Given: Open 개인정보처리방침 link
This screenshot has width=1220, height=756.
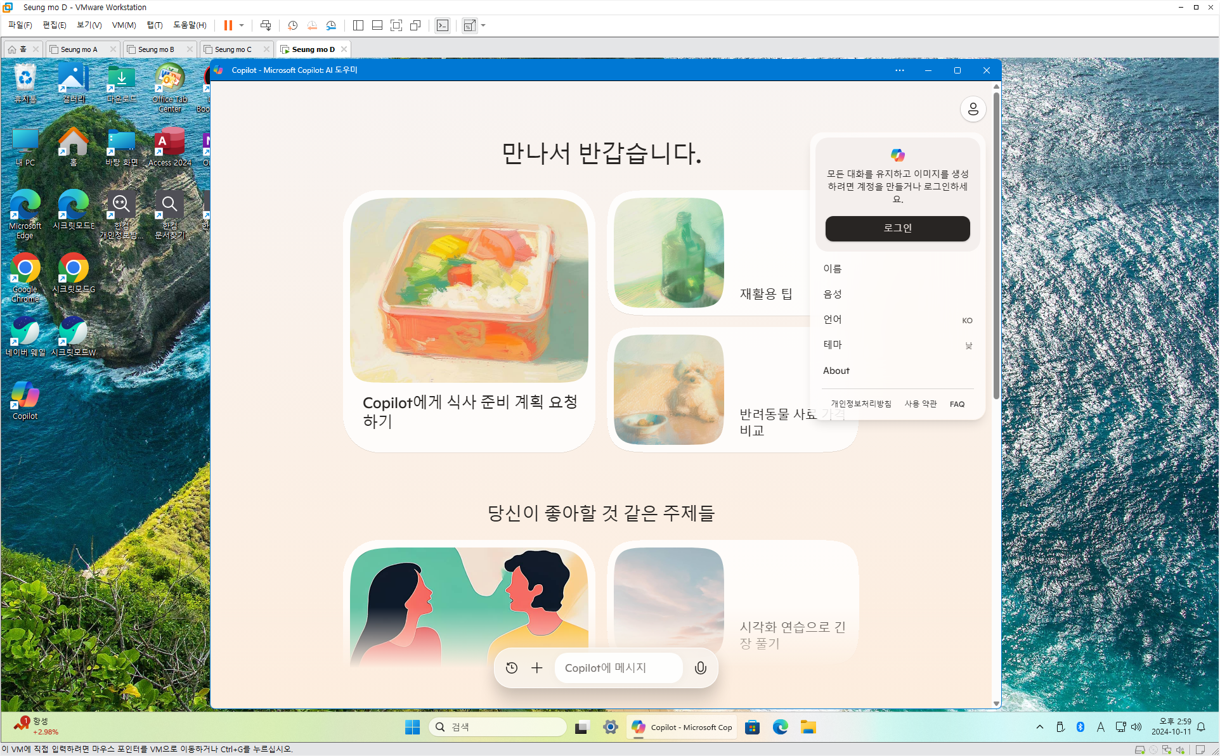Looking at the screenshot, I should point(861,404).
